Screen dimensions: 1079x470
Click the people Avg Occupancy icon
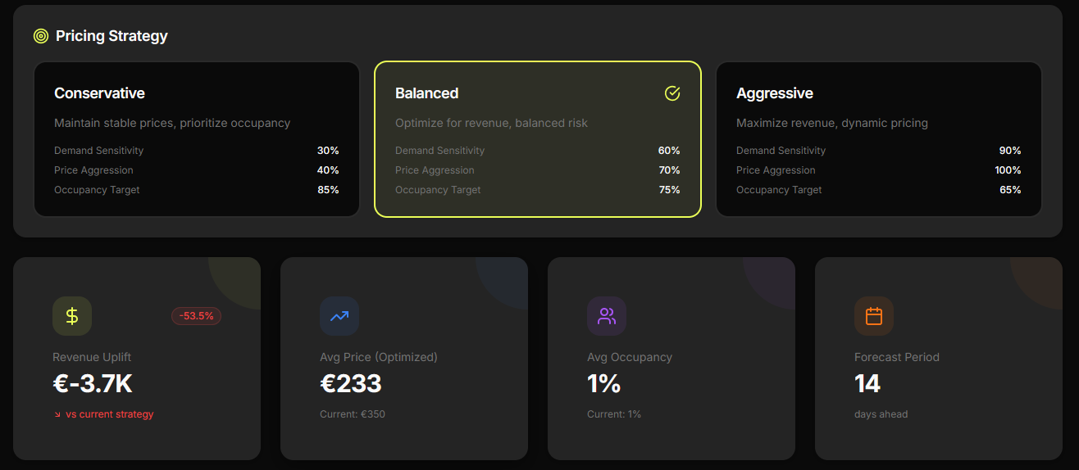click(x=607, y=316)
